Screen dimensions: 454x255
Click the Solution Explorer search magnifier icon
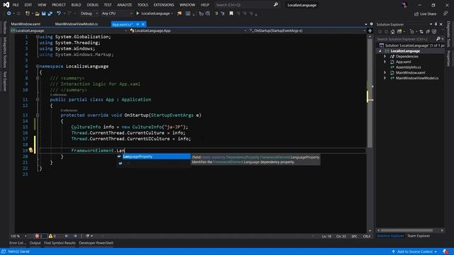tap(438, 39)
